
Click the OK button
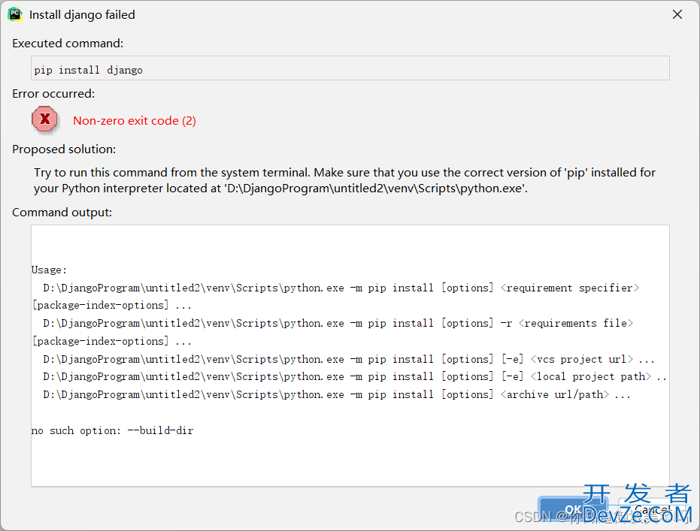573,509
